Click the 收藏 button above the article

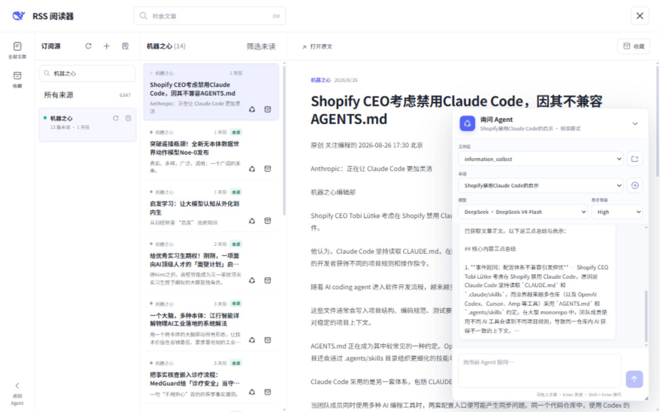[x=634, y=46]
